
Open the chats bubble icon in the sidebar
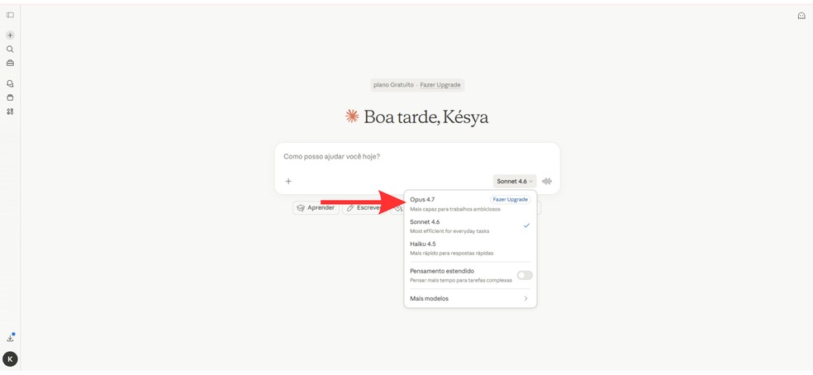tap(10, 83)
